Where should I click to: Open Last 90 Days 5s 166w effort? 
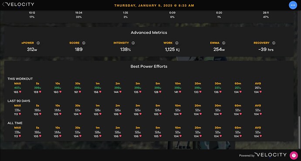coord(38,110)
